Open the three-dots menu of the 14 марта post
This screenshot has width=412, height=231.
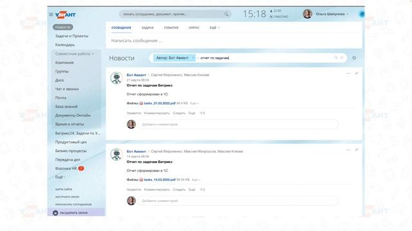point(348,150)
